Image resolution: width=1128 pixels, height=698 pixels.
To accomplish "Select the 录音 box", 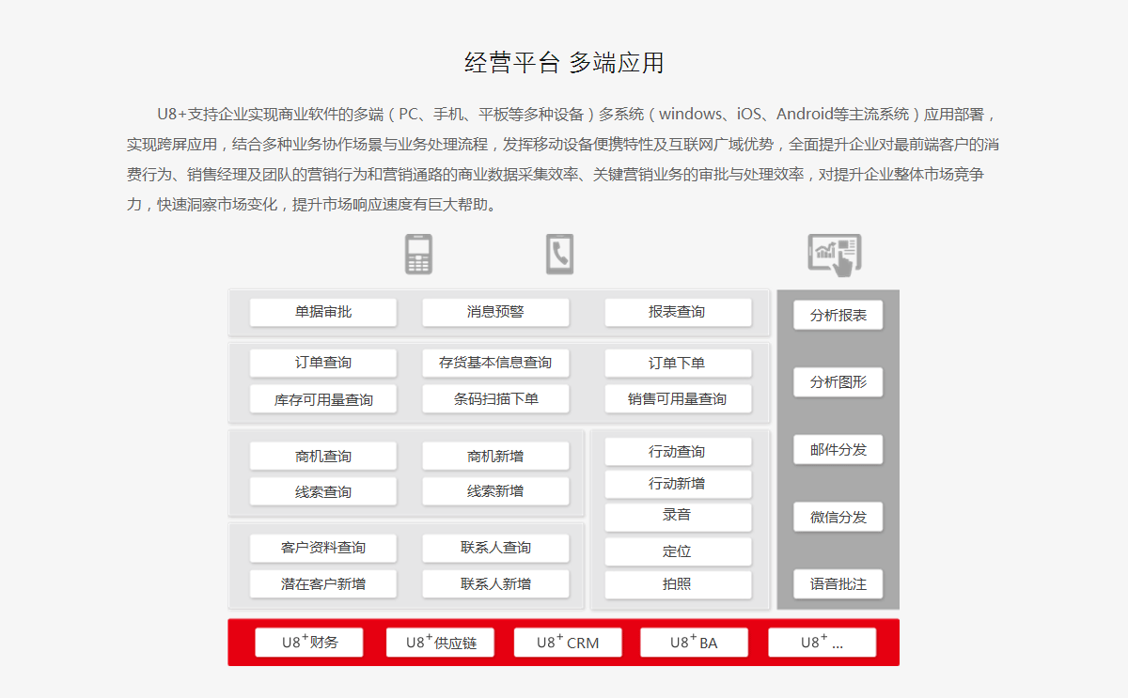I will point(678,517).
